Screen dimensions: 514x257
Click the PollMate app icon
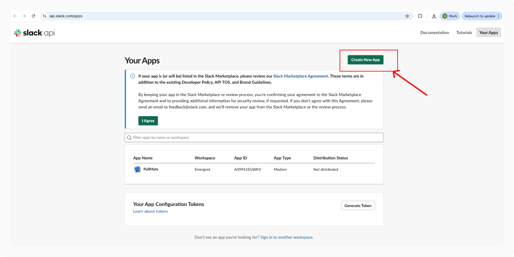137,170
